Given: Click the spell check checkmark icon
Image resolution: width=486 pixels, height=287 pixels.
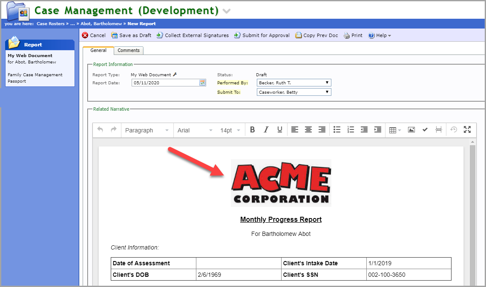Looking at the screenshot, I should point(425,130).
